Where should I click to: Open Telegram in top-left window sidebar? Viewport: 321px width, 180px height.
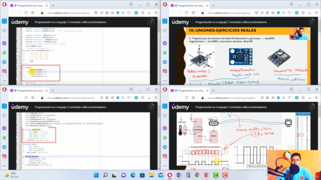5,62
